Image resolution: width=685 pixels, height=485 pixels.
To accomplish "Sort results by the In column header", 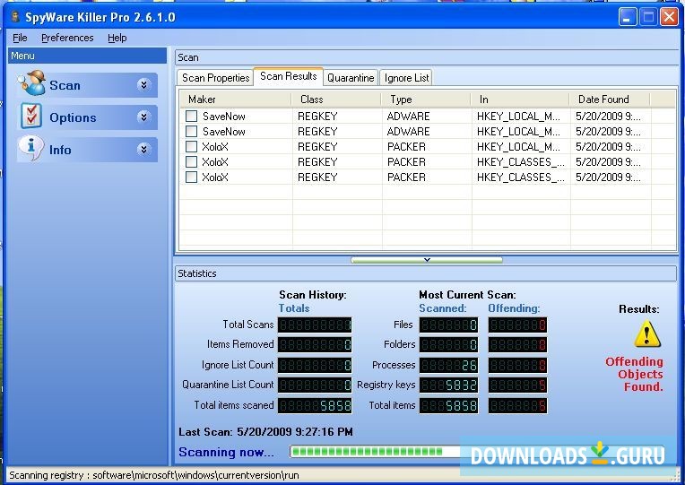I will tap(520, 100).
